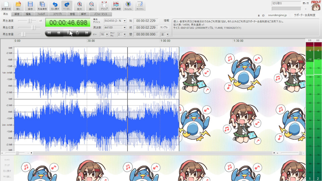322x181 pixels.
Task: Activate the グリップ hand tool
Action: 104,6
